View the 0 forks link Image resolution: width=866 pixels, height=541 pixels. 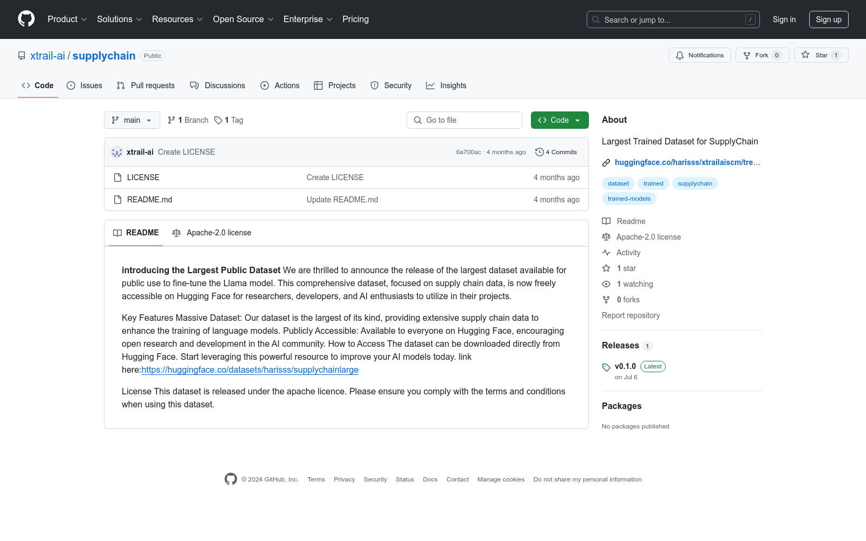[x=621, y=300]
